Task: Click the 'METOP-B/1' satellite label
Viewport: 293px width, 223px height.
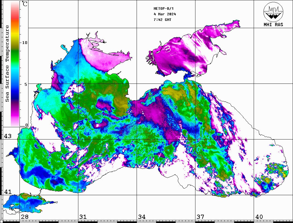Action: 163,9
